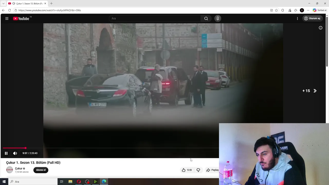Screen dimensions: 329x185
Task: Open YouTube settings three-dot menu
Action: 297,18
